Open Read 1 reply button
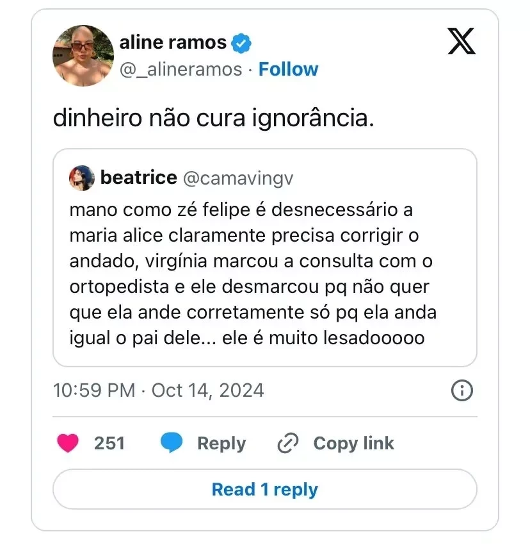This screenshot has height=550, width=530. tap(264, 490)
